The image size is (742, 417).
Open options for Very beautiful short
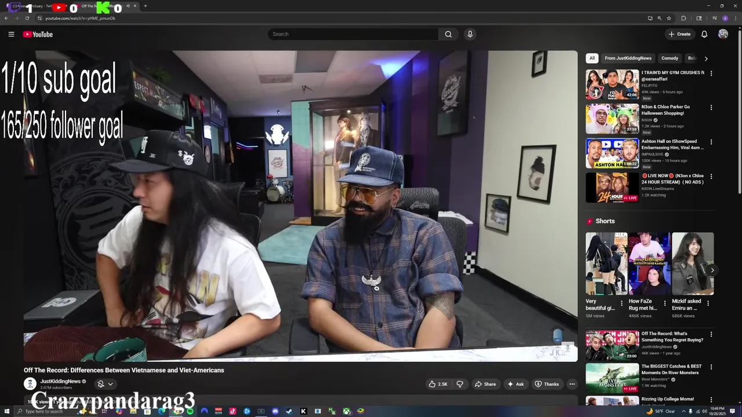point(621,303)
